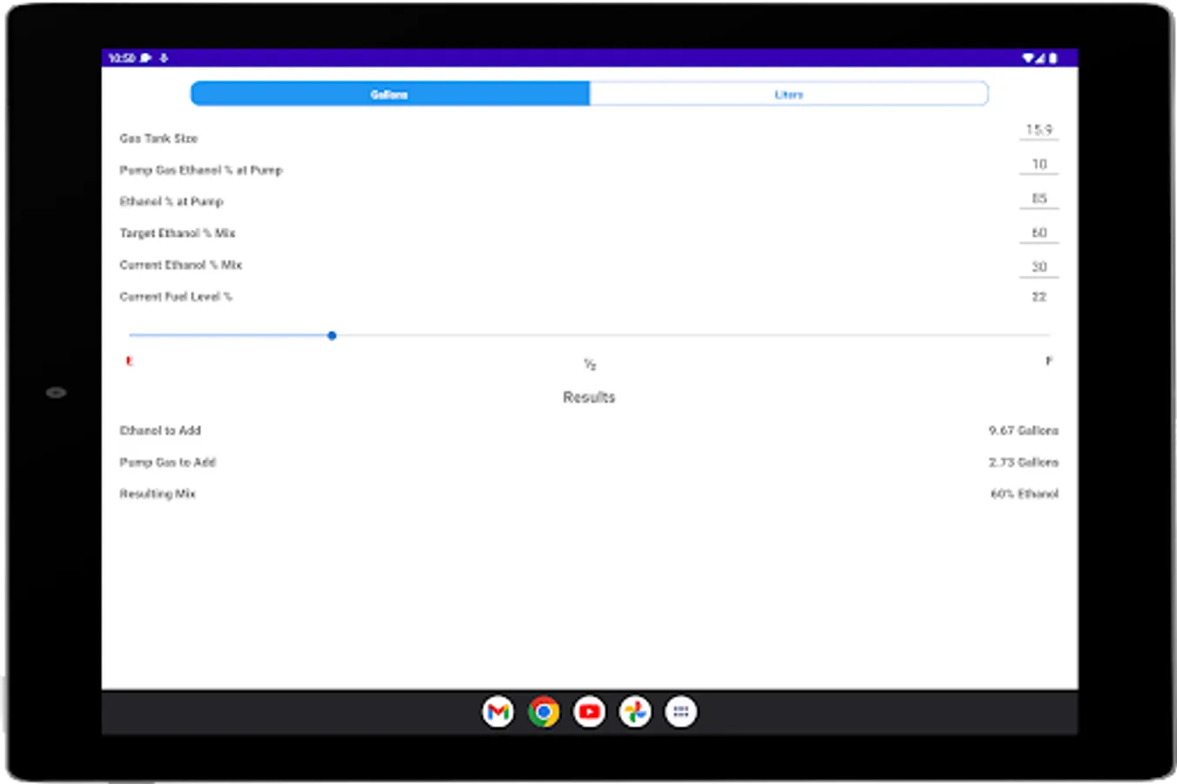
Task: Click the E empty marker below slider
Action: (130, 361)
